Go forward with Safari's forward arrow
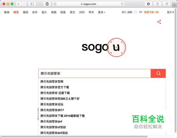 click(x=24, y=4)
